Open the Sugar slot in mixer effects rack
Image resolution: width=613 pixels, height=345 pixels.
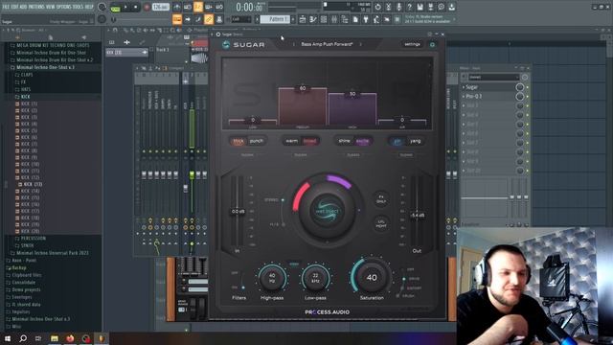pyautogui.click(x=471, y=87)
